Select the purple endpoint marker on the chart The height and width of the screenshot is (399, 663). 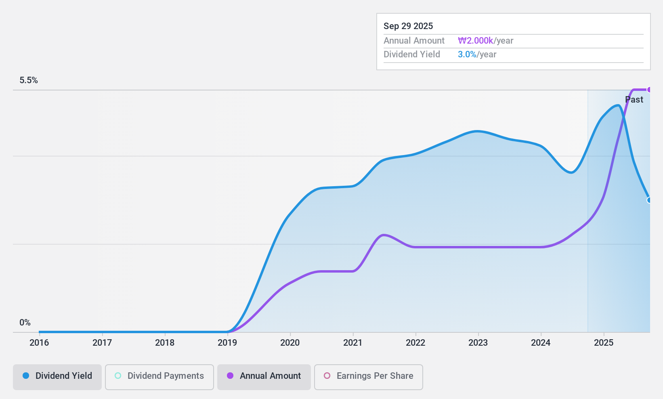[x=650, y=89]
